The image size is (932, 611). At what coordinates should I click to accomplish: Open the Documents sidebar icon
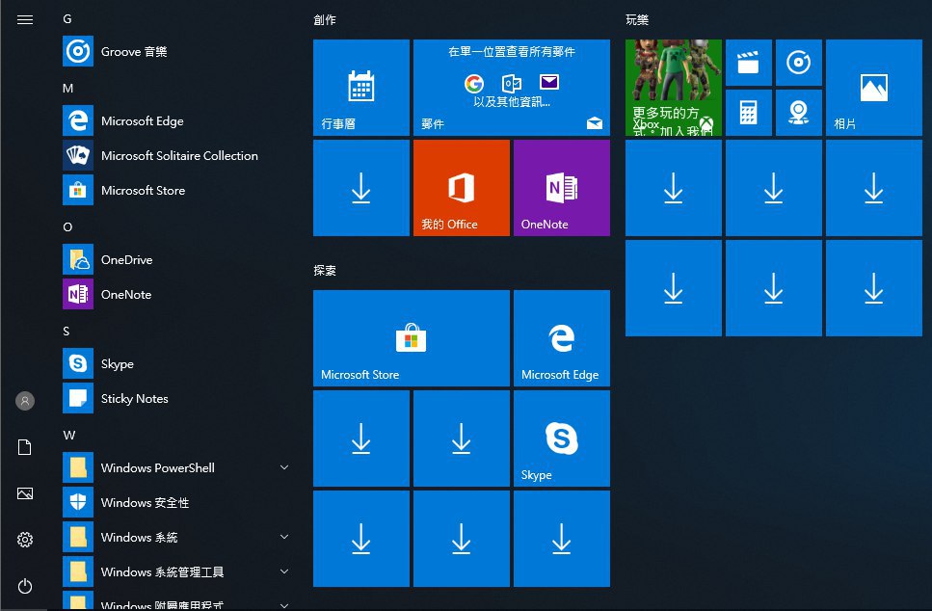25,447
